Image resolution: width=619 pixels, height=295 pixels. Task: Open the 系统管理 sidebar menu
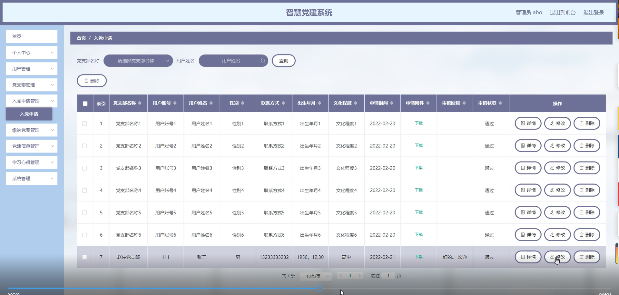(x=31, y=178)
